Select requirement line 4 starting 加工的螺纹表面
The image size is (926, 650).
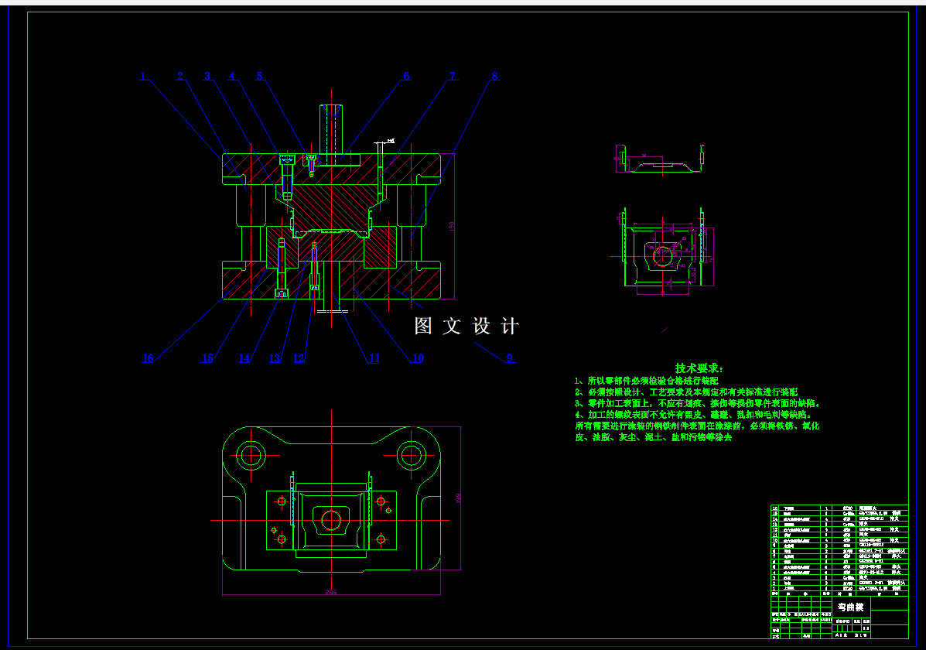point(695,414)
